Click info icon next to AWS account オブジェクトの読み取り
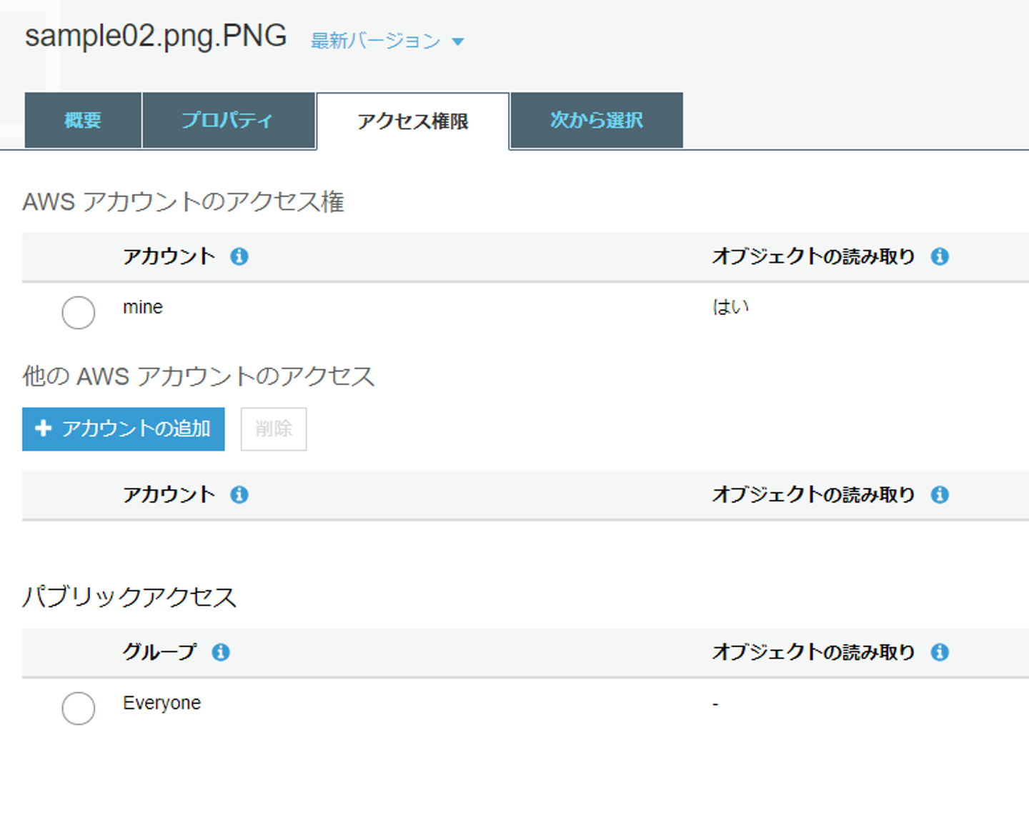Image resolution: width=1029 pixels, height=822 pixels. pos(940,256)
